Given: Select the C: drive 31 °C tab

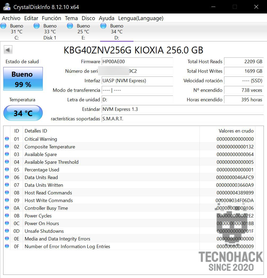Looking at the screenshot, I should click(16, 32).
